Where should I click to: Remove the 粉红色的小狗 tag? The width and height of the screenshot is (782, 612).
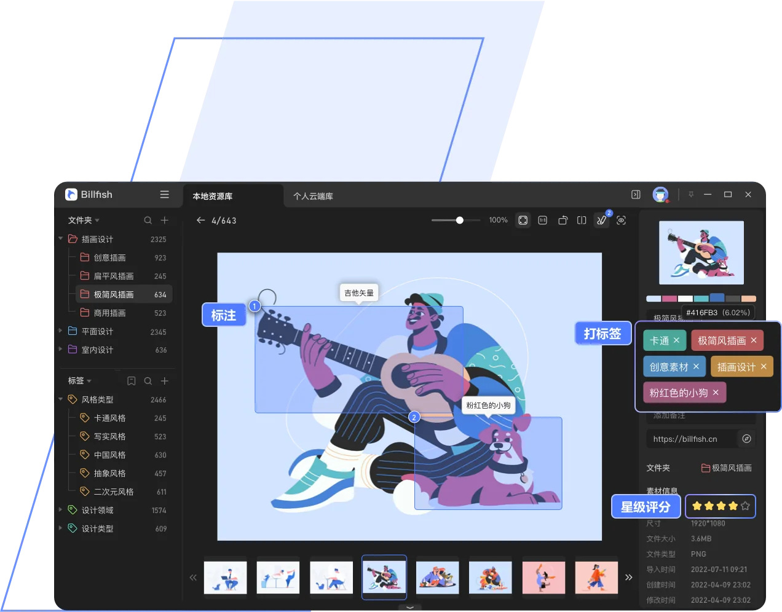[716, 393]
